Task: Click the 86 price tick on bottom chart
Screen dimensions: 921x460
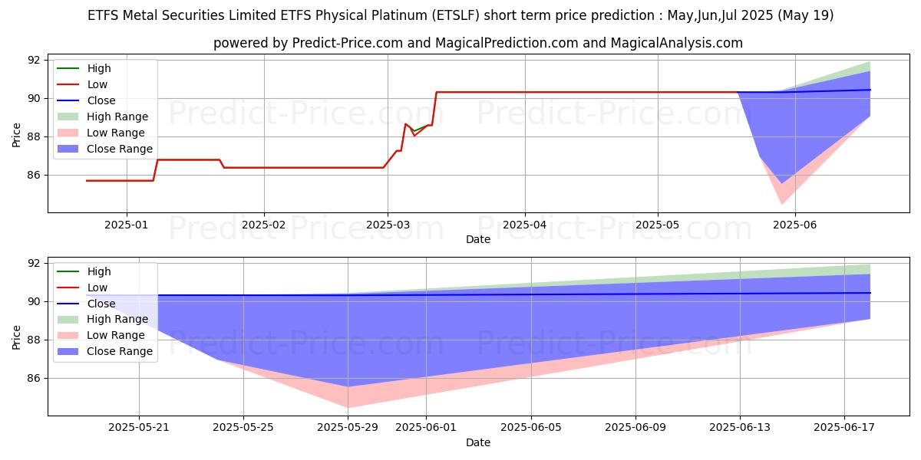Action: click(34, 378)
